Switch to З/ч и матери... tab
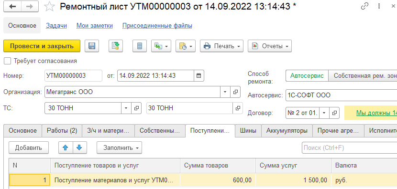Screen dimensions: 397x189 [x=109, y=131]
